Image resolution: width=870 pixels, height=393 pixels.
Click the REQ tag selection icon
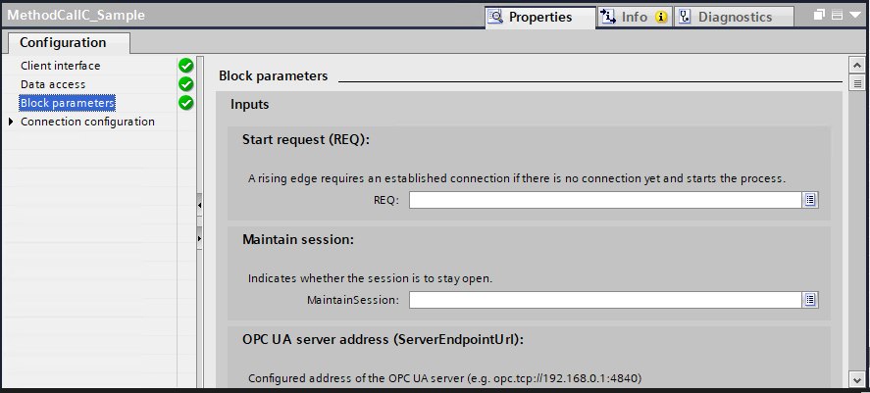point(810,200)
